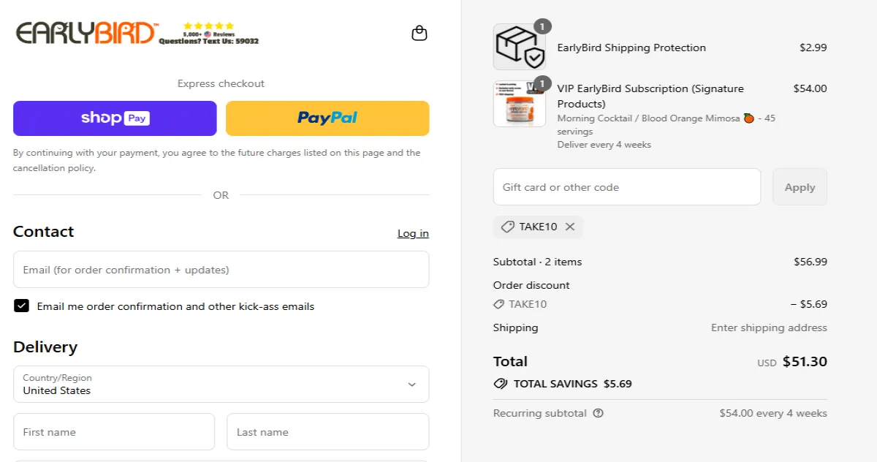Open the Country/Region dropdown
Screen dimensions: 877x462
click(x=221, y=384)
